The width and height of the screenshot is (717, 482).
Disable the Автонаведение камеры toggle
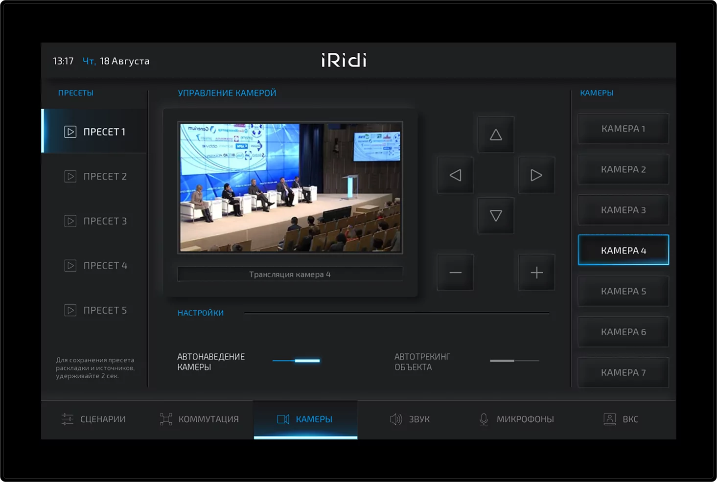[296, 361]
